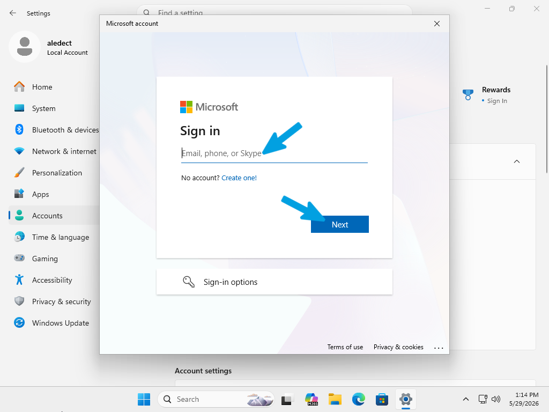Launch Microsoft 365 Copilot taskbar icon
This screenshot has height=412, width=549.
tap(311, 399)
